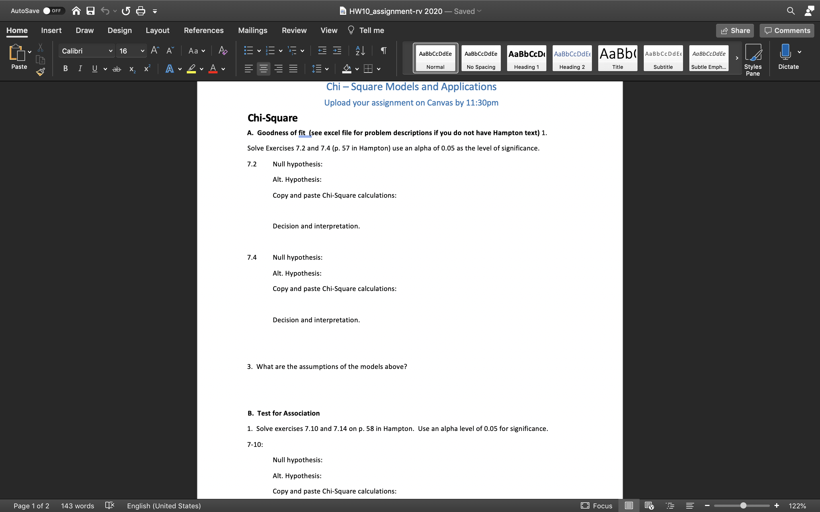Expand numbered list options arrow
The width and height of the screenshot is (820, 512).
click(280, 51)
